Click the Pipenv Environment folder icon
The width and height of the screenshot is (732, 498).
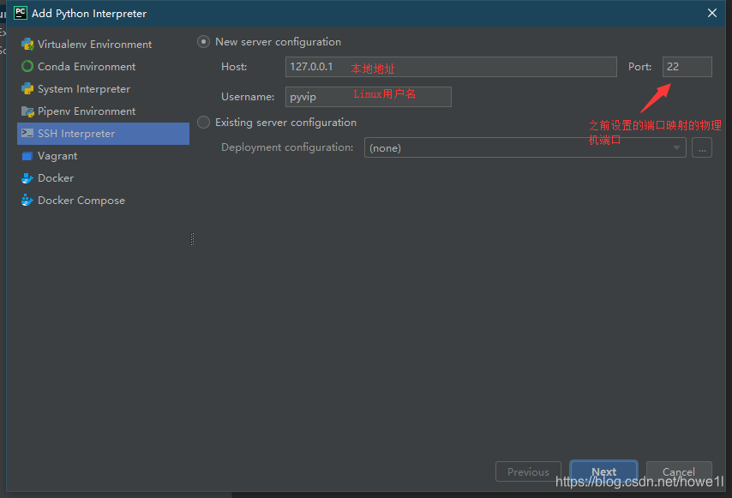pos(27,111)
